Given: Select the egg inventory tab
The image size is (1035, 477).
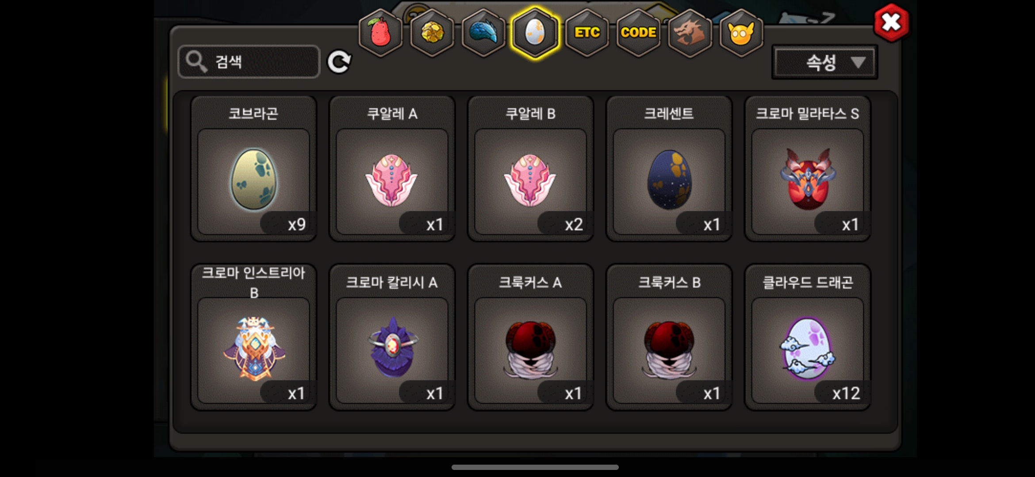Looking at the screenshot, I should click(535, 33).
